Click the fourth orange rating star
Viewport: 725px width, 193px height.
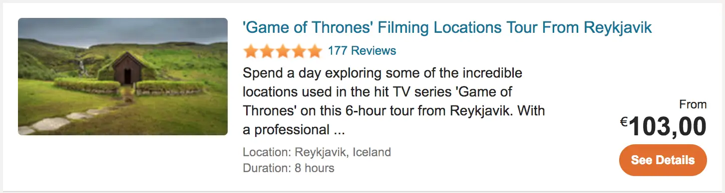pyautogui.click(x=299, y=51)
